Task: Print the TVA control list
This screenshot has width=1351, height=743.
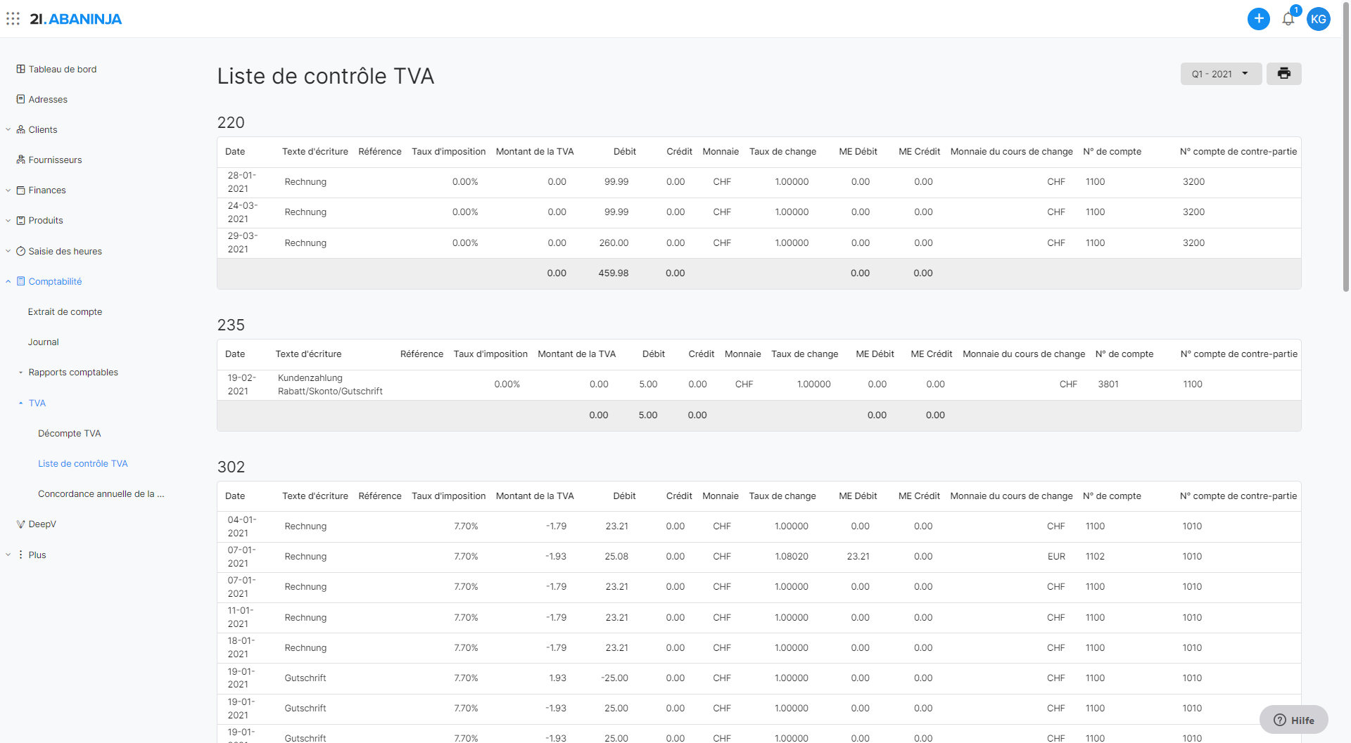Action: 1283,74
